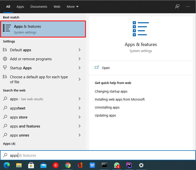Viewport: 196px width, 170px height.
Task: Expand Startup Apps arrow
Action: tap(79, 68)
